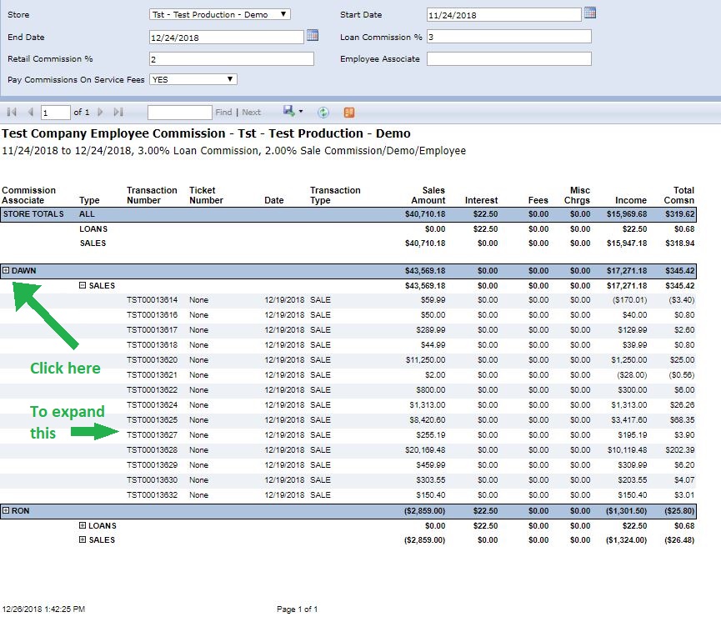Collapse the DAWN associate group
Viewport: 721px width, 617px height.
(x=6, y=270)
